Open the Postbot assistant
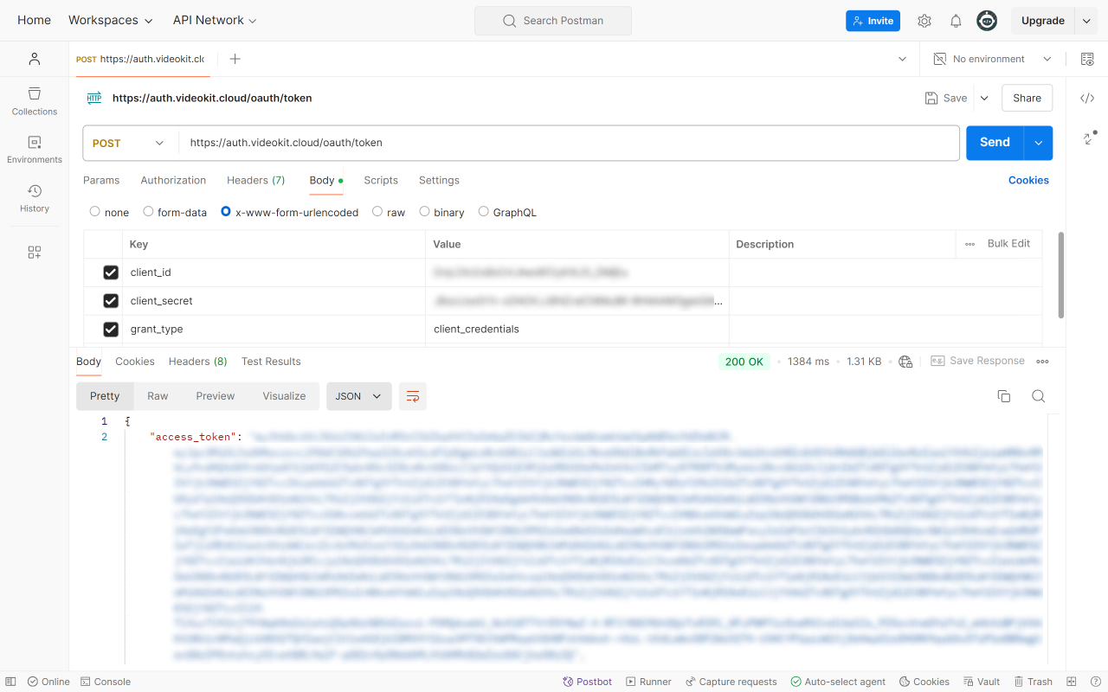 pyautogui.click(x=588, y=682)
